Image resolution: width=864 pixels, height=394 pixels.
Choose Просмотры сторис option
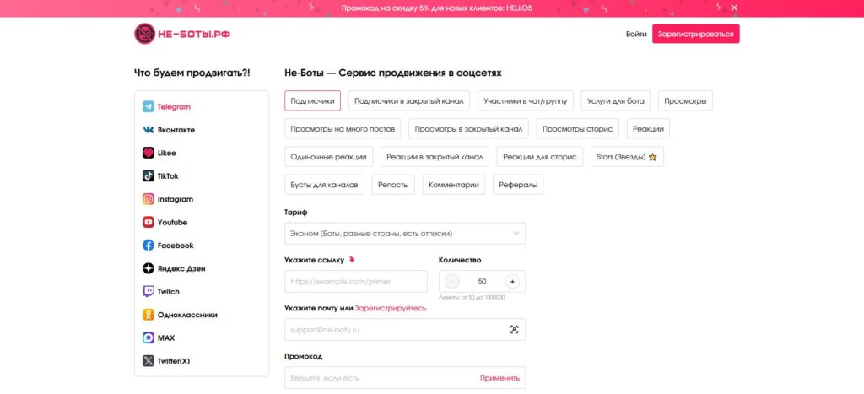[577, 129]
